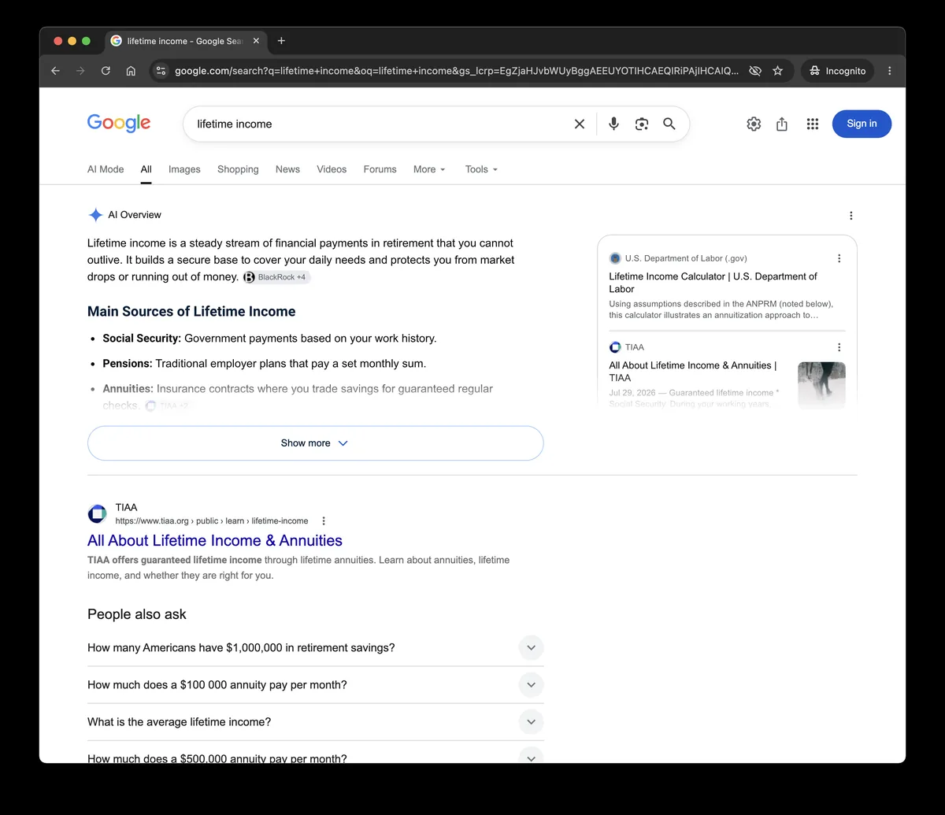Open AI Overview three-dot options menu
The image size is (945, 815).
coord(850,216)
